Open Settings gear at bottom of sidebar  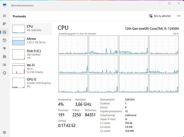point(4,133)
